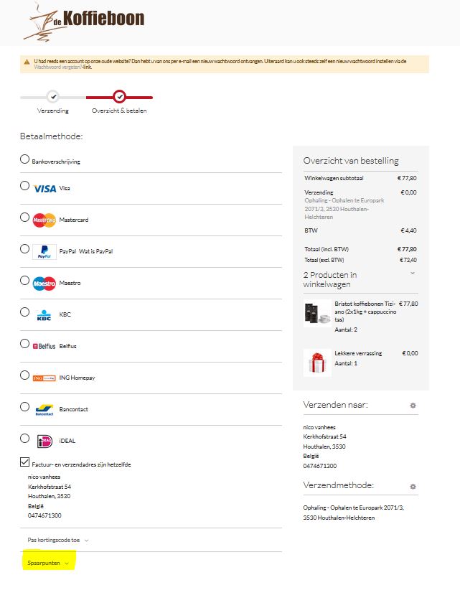Collapse the 2 Producten in winkelwagen list
Screen dimensions: 460x603
tap(412, 274)
